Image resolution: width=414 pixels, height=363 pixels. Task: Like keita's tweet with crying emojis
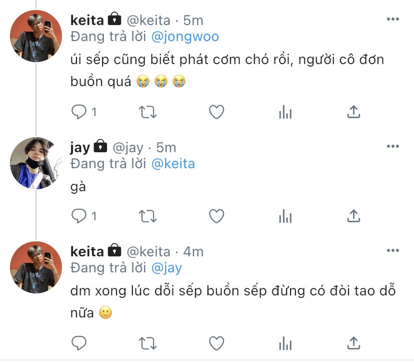point(216,112)
